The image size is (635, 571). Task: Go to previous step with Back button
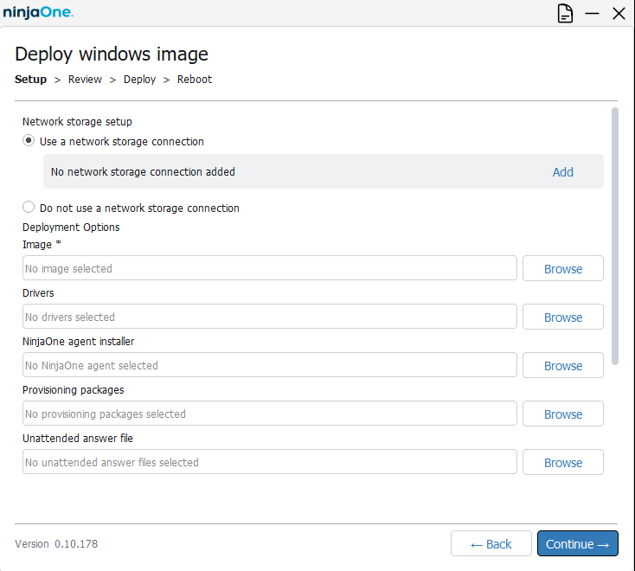tap(491, 544)
